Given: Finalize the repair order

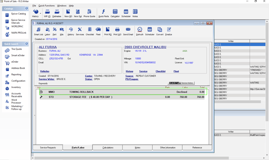Looking at the screenshot, I should [169, 31].
